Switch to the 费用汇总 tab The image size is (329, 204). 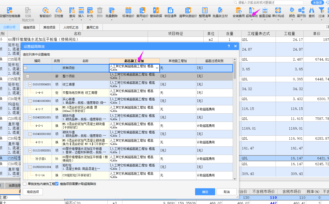click(x=93, y=27)
